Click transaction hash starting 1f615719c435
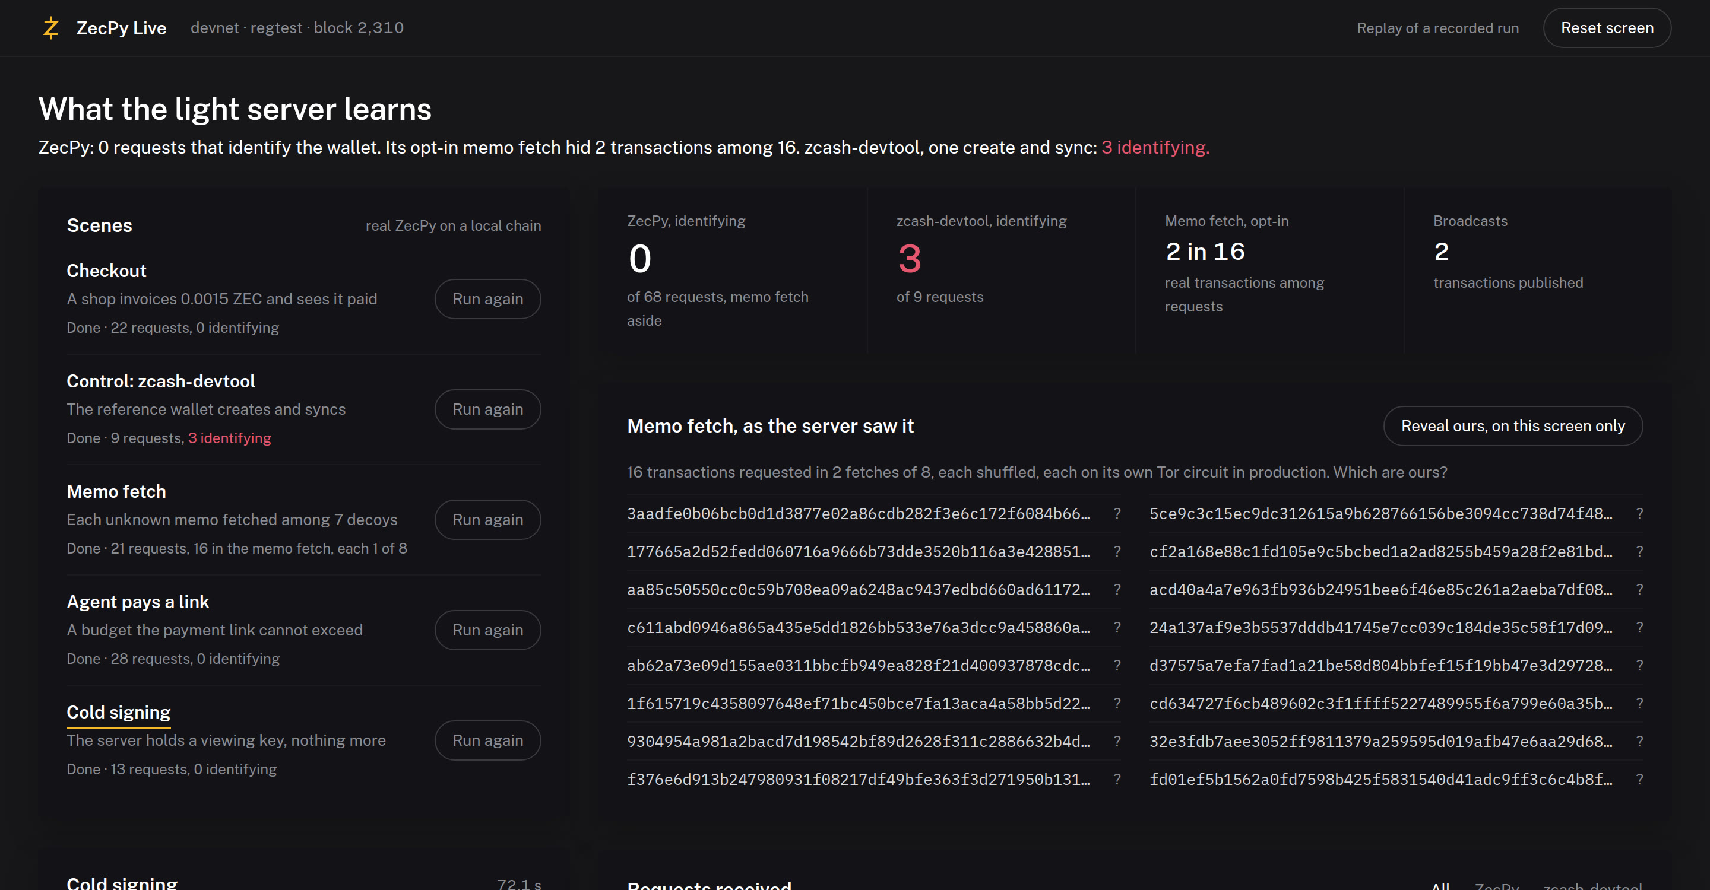 [x=859, y=703]
